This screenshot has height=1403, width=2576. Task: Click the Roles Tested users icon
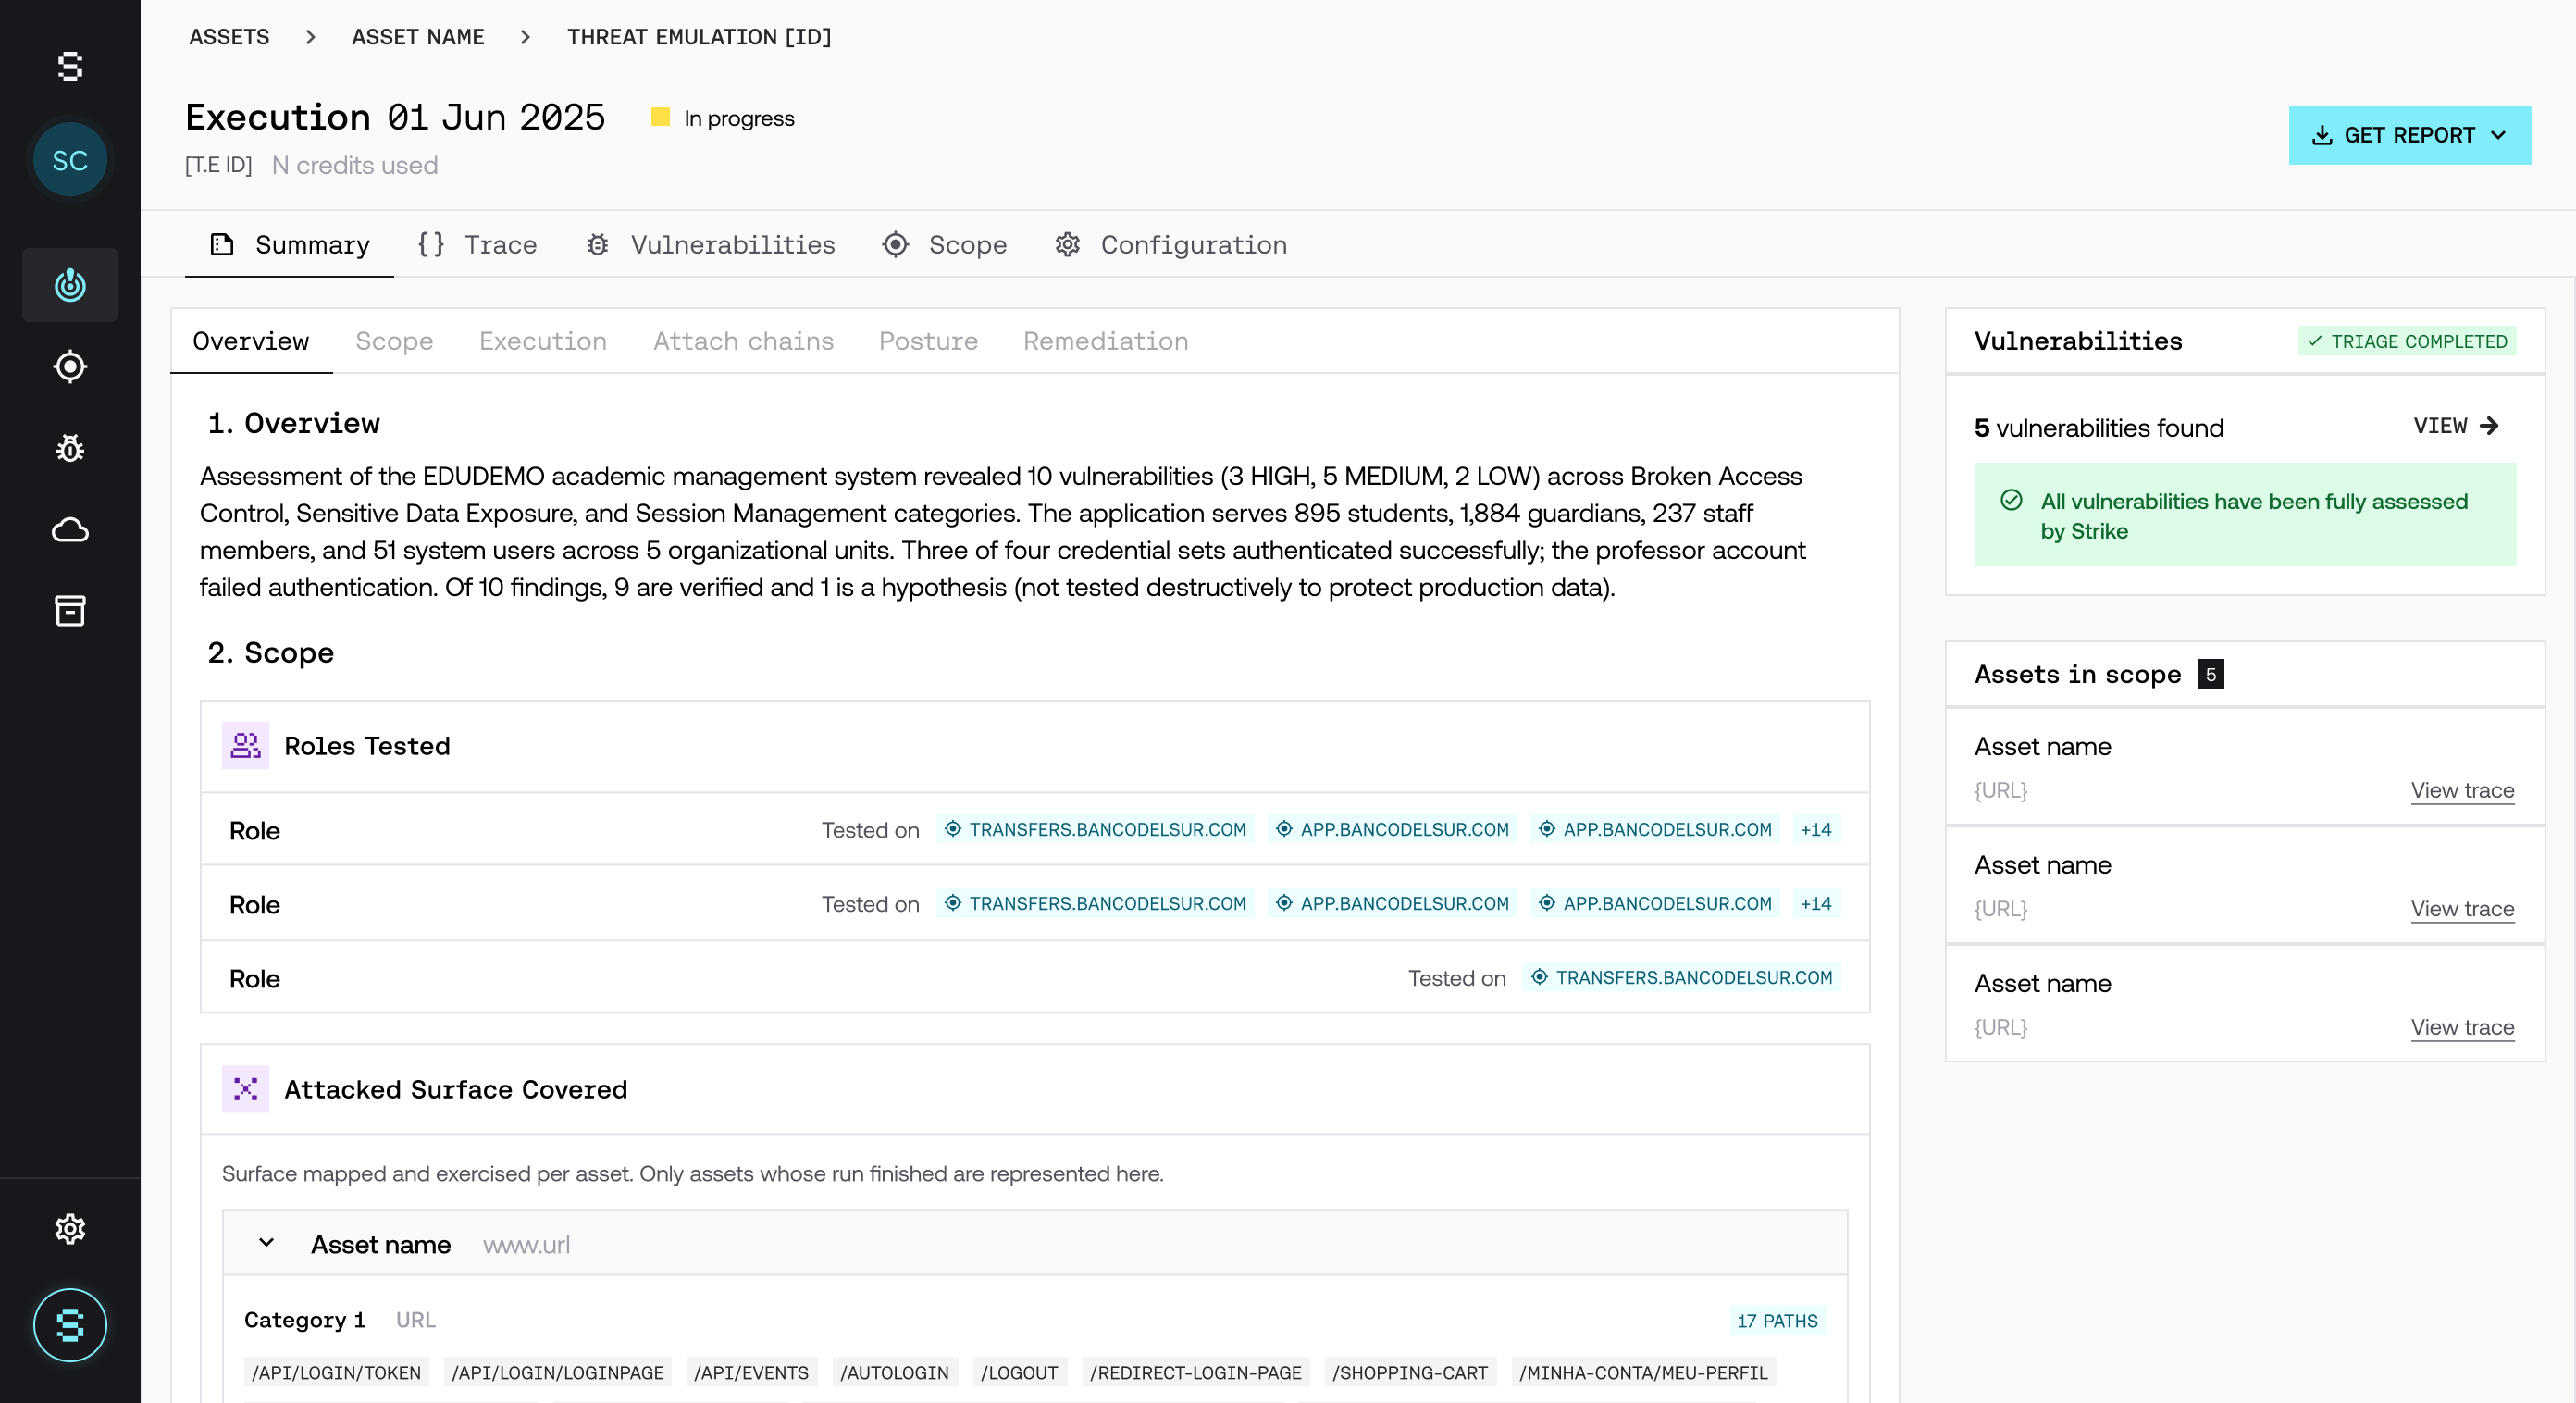[246, 746]
